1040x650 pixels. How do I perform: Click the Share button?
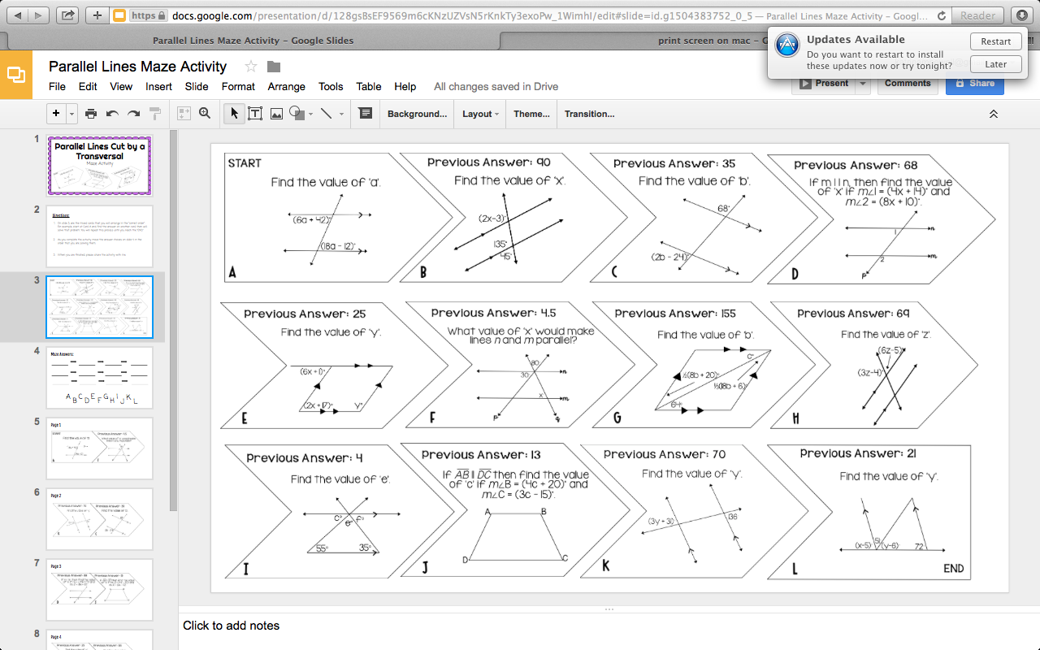coord(974,82)
